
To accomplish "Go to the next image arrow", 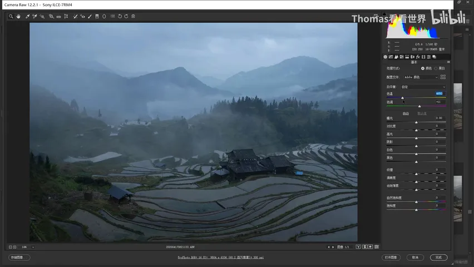I will tap(333, 247).
